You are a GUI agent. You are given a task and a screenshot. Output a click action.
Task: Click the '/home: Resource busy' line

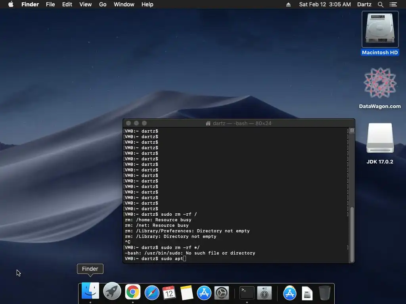point(158,220)
